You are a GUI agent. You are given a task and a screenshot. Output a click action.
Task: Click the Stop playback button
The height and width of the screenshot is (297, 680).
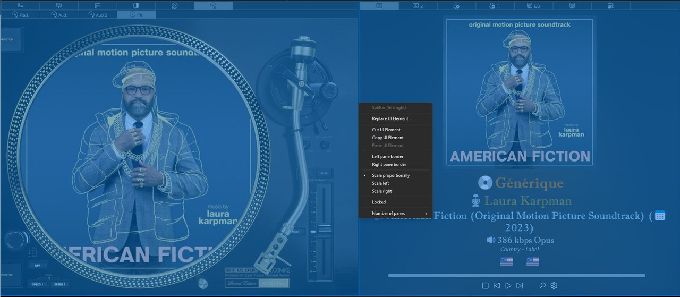coord(485,286)
